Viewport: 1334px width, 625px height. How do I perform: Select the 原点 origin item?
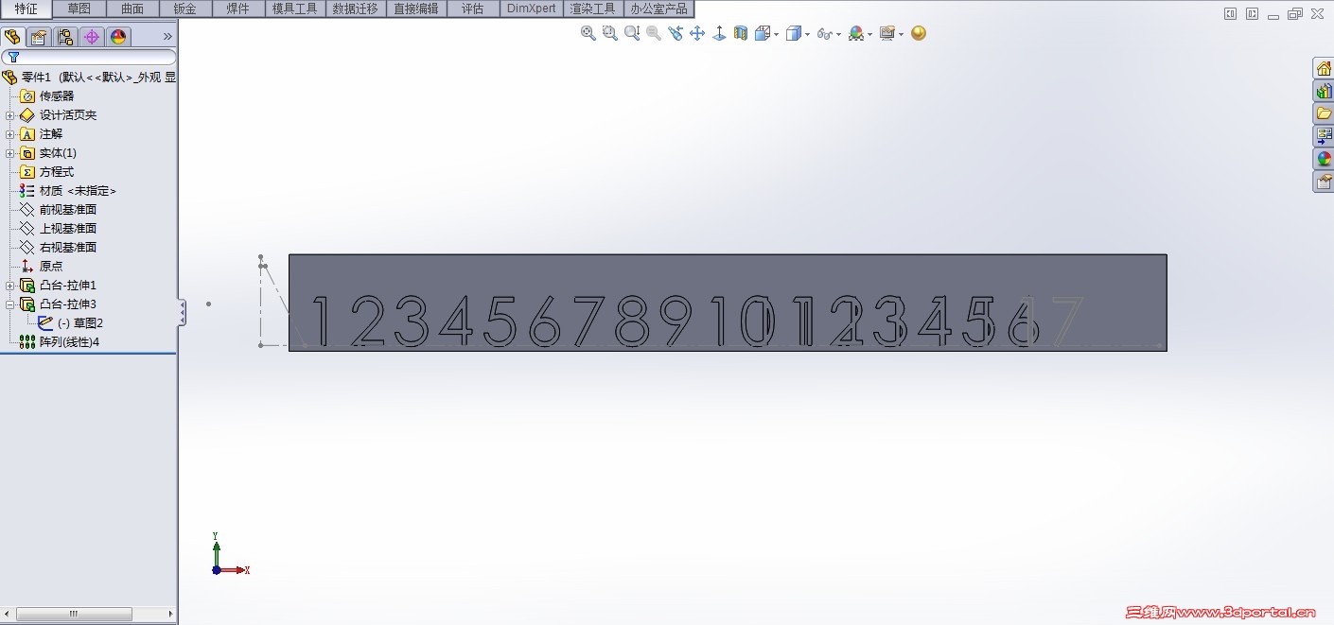41,267
